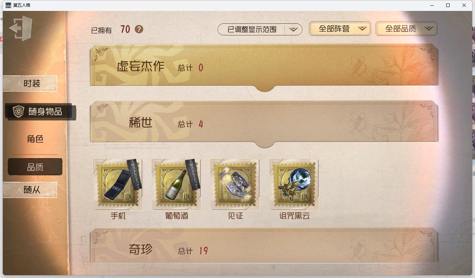The height and width of the screenshot is (278, 475).
Task: Sort by 品质 option
Action: click(x=35, y=167)
